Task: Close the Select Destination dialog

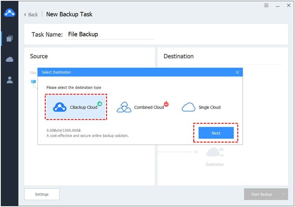Action: click(237, 72)
